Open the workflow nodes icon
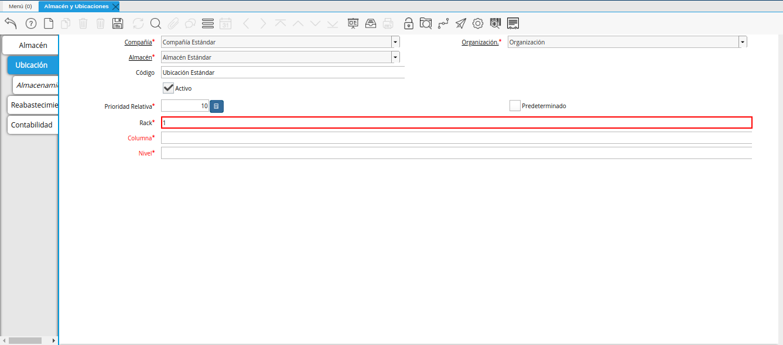 [x=443, y=23]
